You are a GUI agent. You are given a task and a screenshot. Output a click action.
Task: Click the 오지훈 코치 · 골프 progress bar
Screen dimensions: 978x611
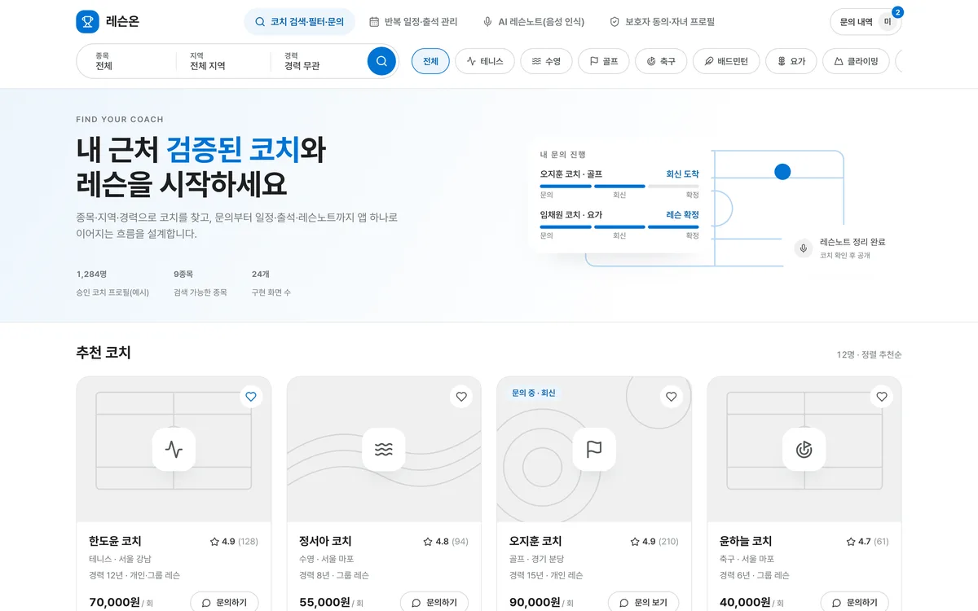pos(619,187)
